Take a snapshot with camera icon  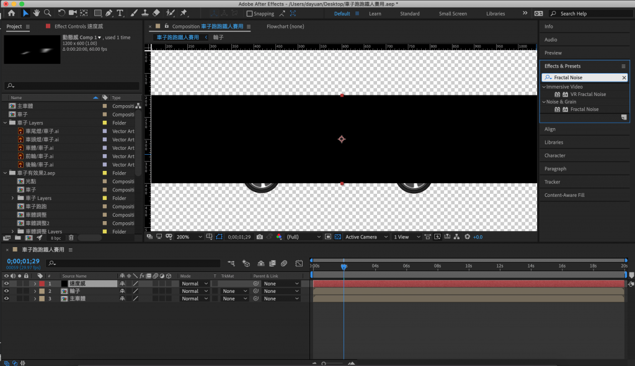[259, 237]
